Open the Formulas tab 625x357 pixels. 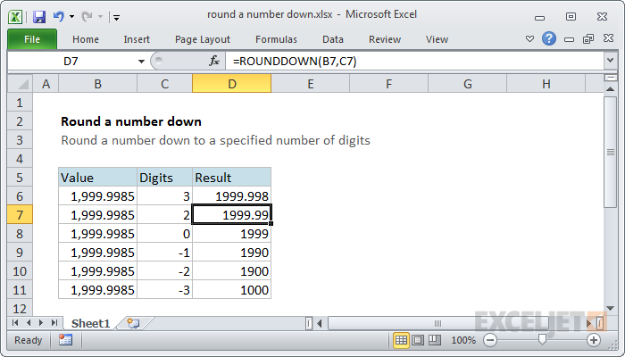tap(276, 39)
